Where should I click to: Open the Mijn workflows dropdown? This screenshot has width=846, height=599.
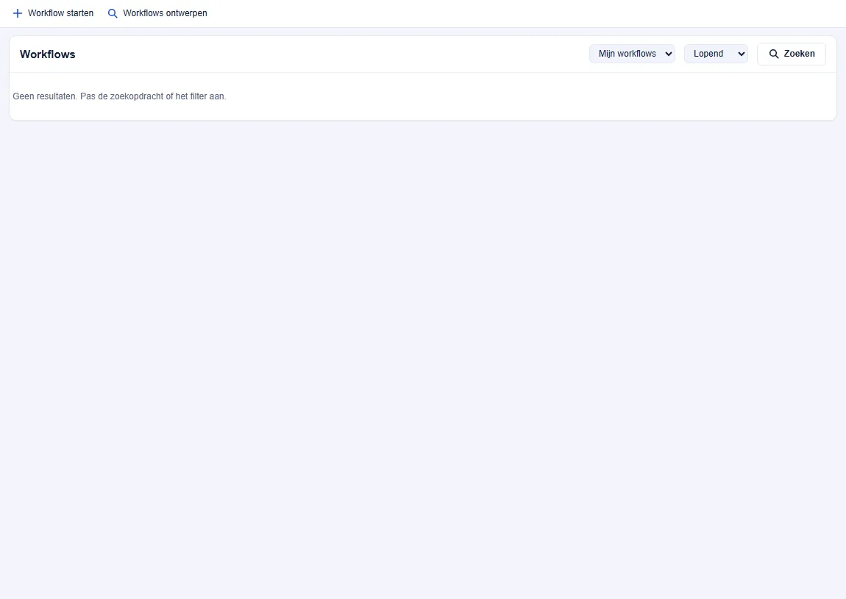632,54
